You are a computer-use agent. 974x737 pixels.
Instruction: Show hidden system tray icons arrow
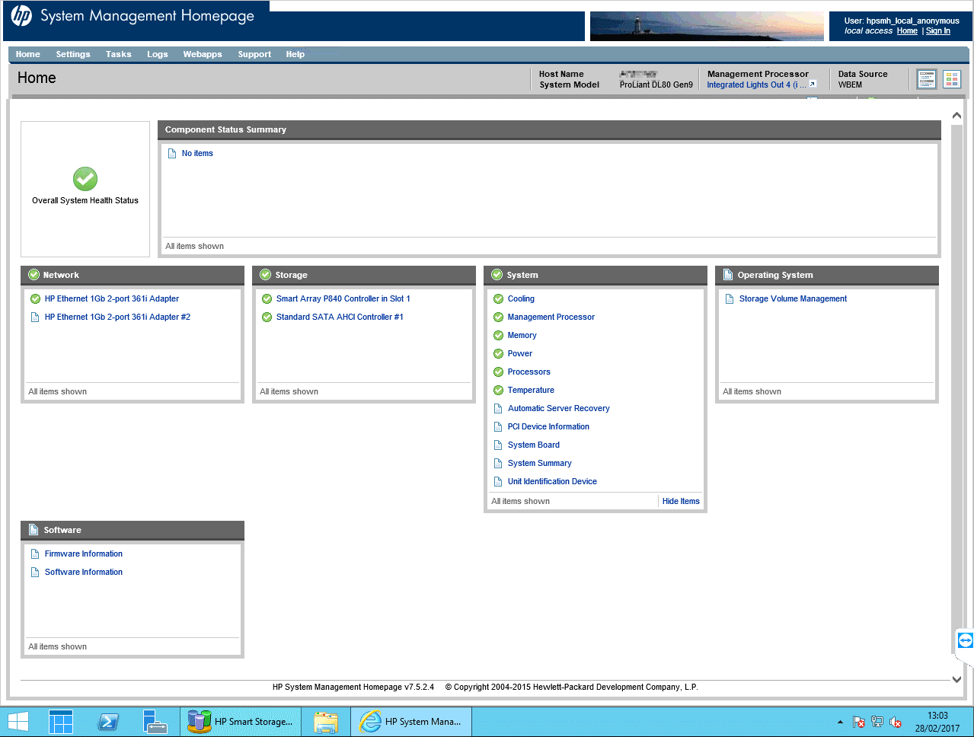(x=840, y=722)
